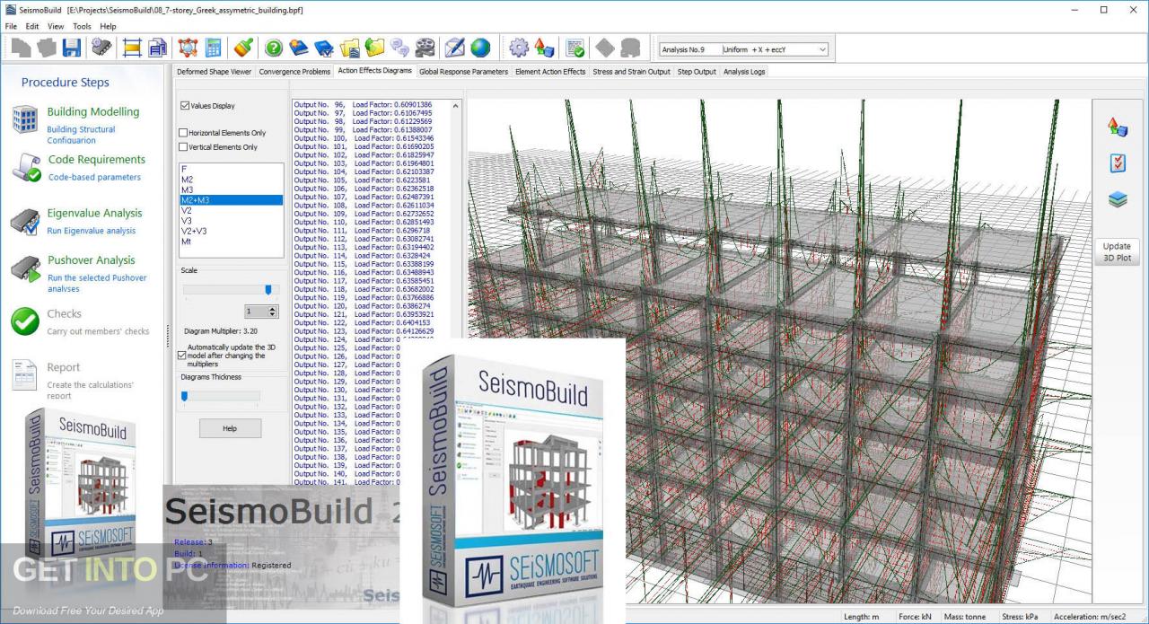The image size is (1149, 624).
Task: Click the Scale slider track
Action: coord(231,289)
